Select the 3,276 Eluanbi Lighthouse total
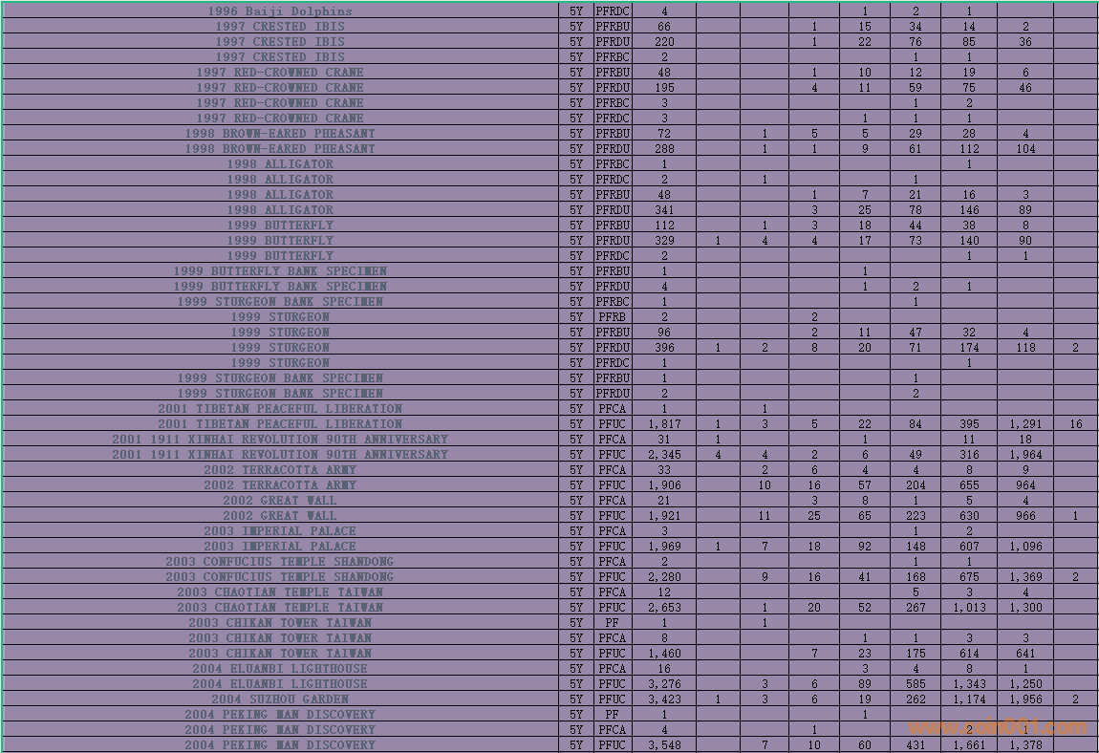1099x753 pixels. [x=664, y=684]
